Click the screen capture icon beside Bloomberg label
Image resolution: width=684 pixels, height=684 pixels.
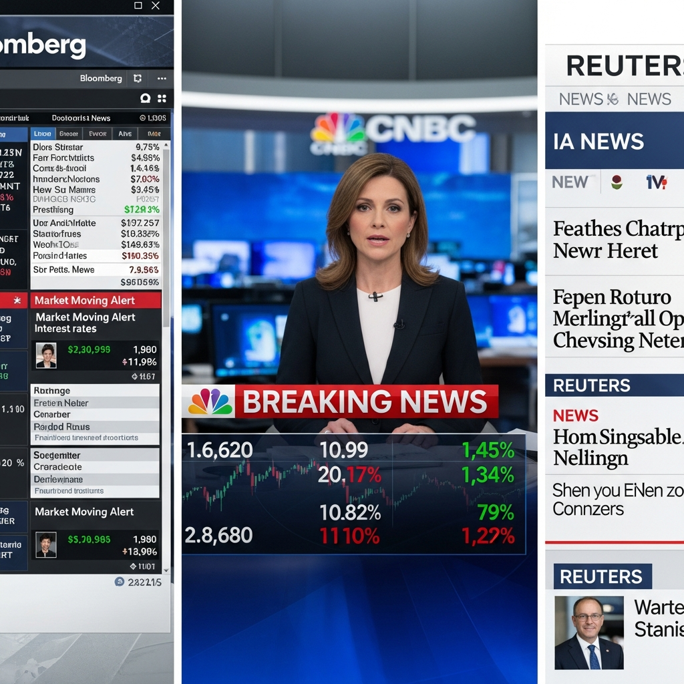point(138,78)
